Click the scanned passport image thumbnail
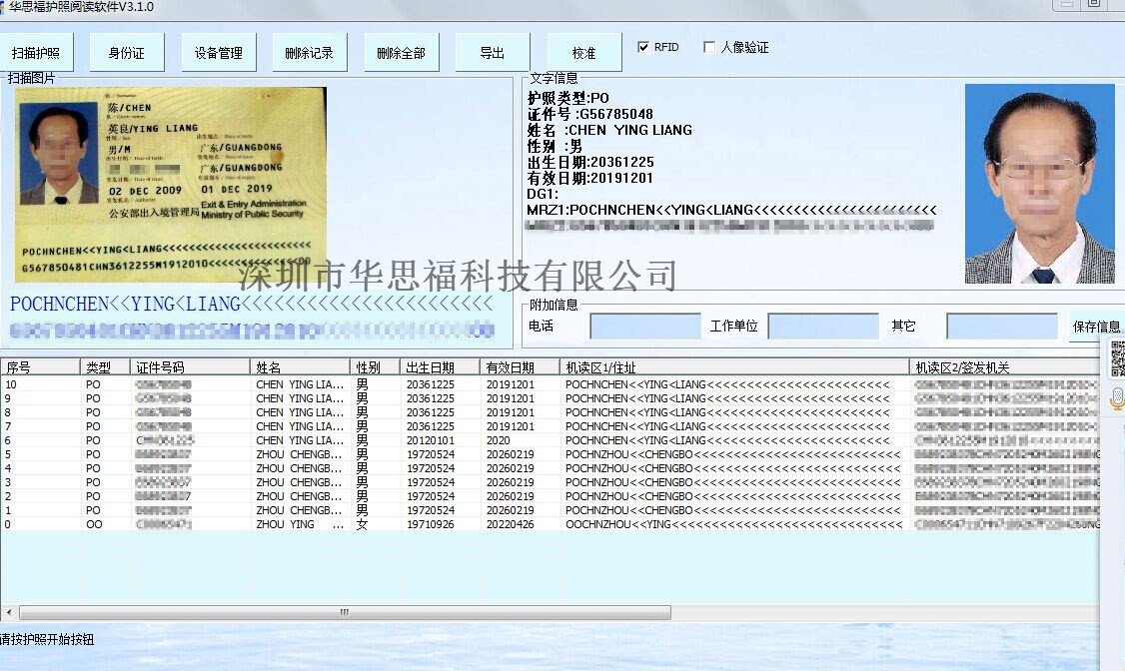1125x671 pixels. pyautogui.click(x=171, y=185)
